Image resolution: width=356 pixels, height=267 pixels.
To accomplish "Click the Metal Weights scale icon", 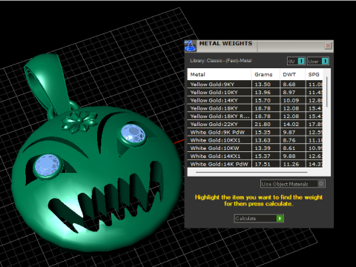I will 191,46.
